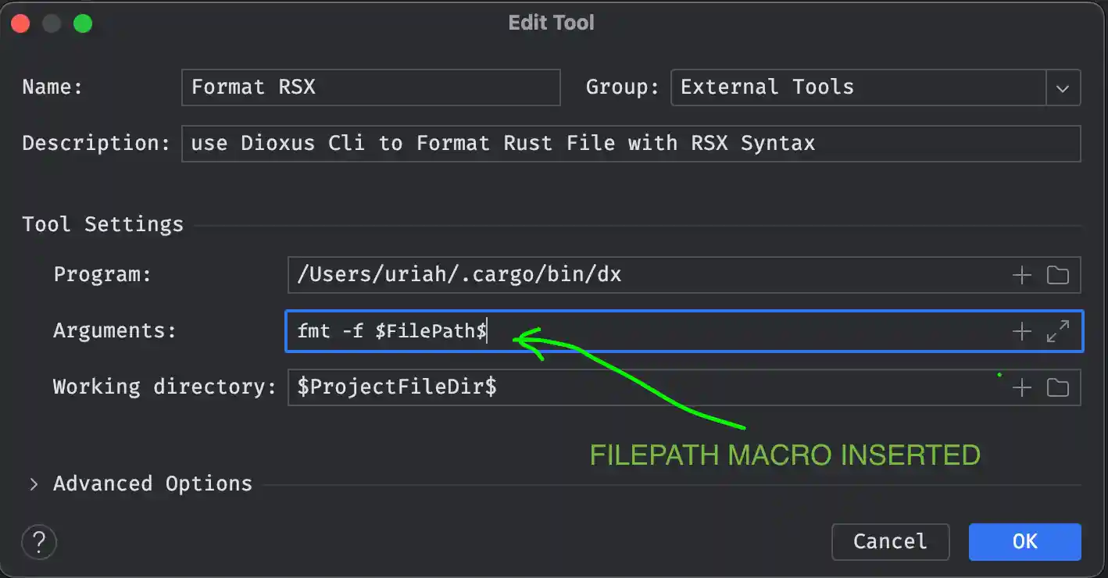This screenshot has height=578, width=1108.
Task: Browse for program using the Program folder icon
Action: (x=1058, y=275)
